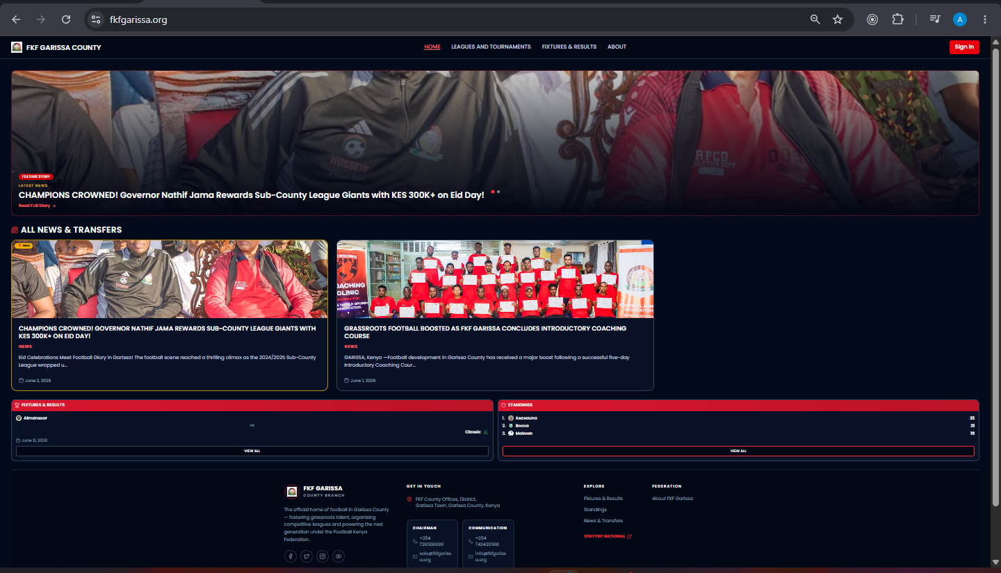Select the first carousel dot on banner
This screenshot has width=1001, height=573.
click(x=493, y=191)
